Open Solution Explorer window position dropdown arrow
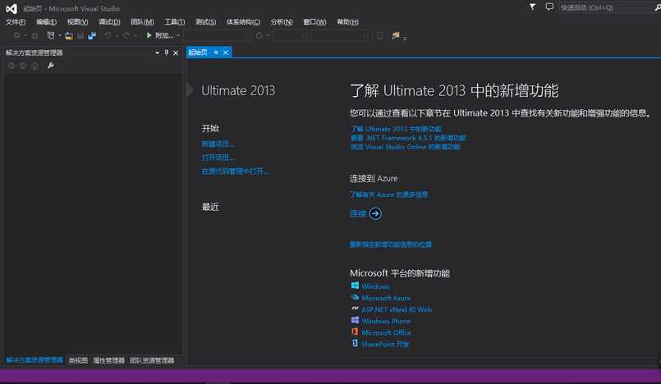The width and height of the screenshot is (661, 384). coord(157,53)
